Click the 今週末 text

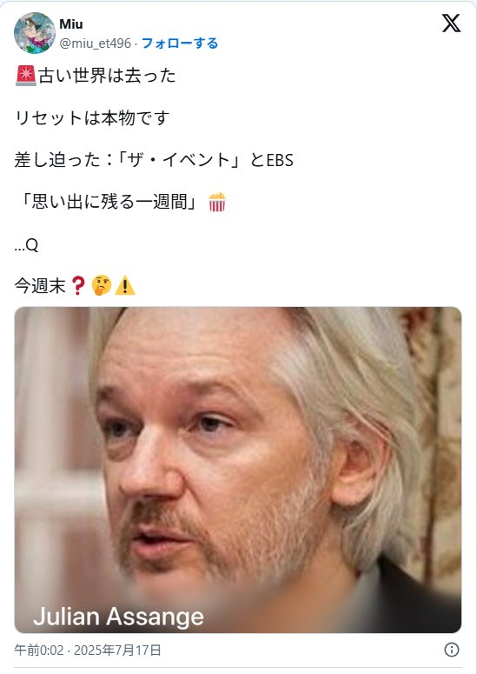pyautogui.click(x=40, y=286)
